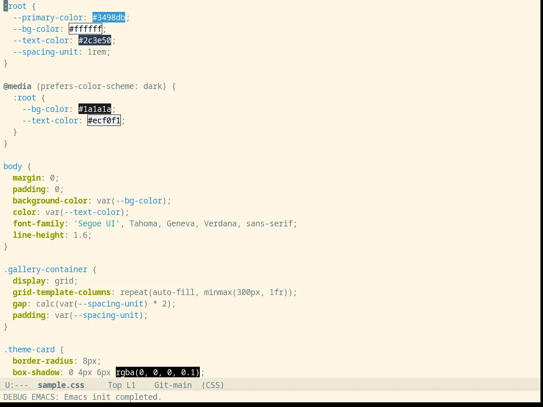Click the Verdana font name
The width and height of the screenshot is (543, 407).
[x=220, y=223]
